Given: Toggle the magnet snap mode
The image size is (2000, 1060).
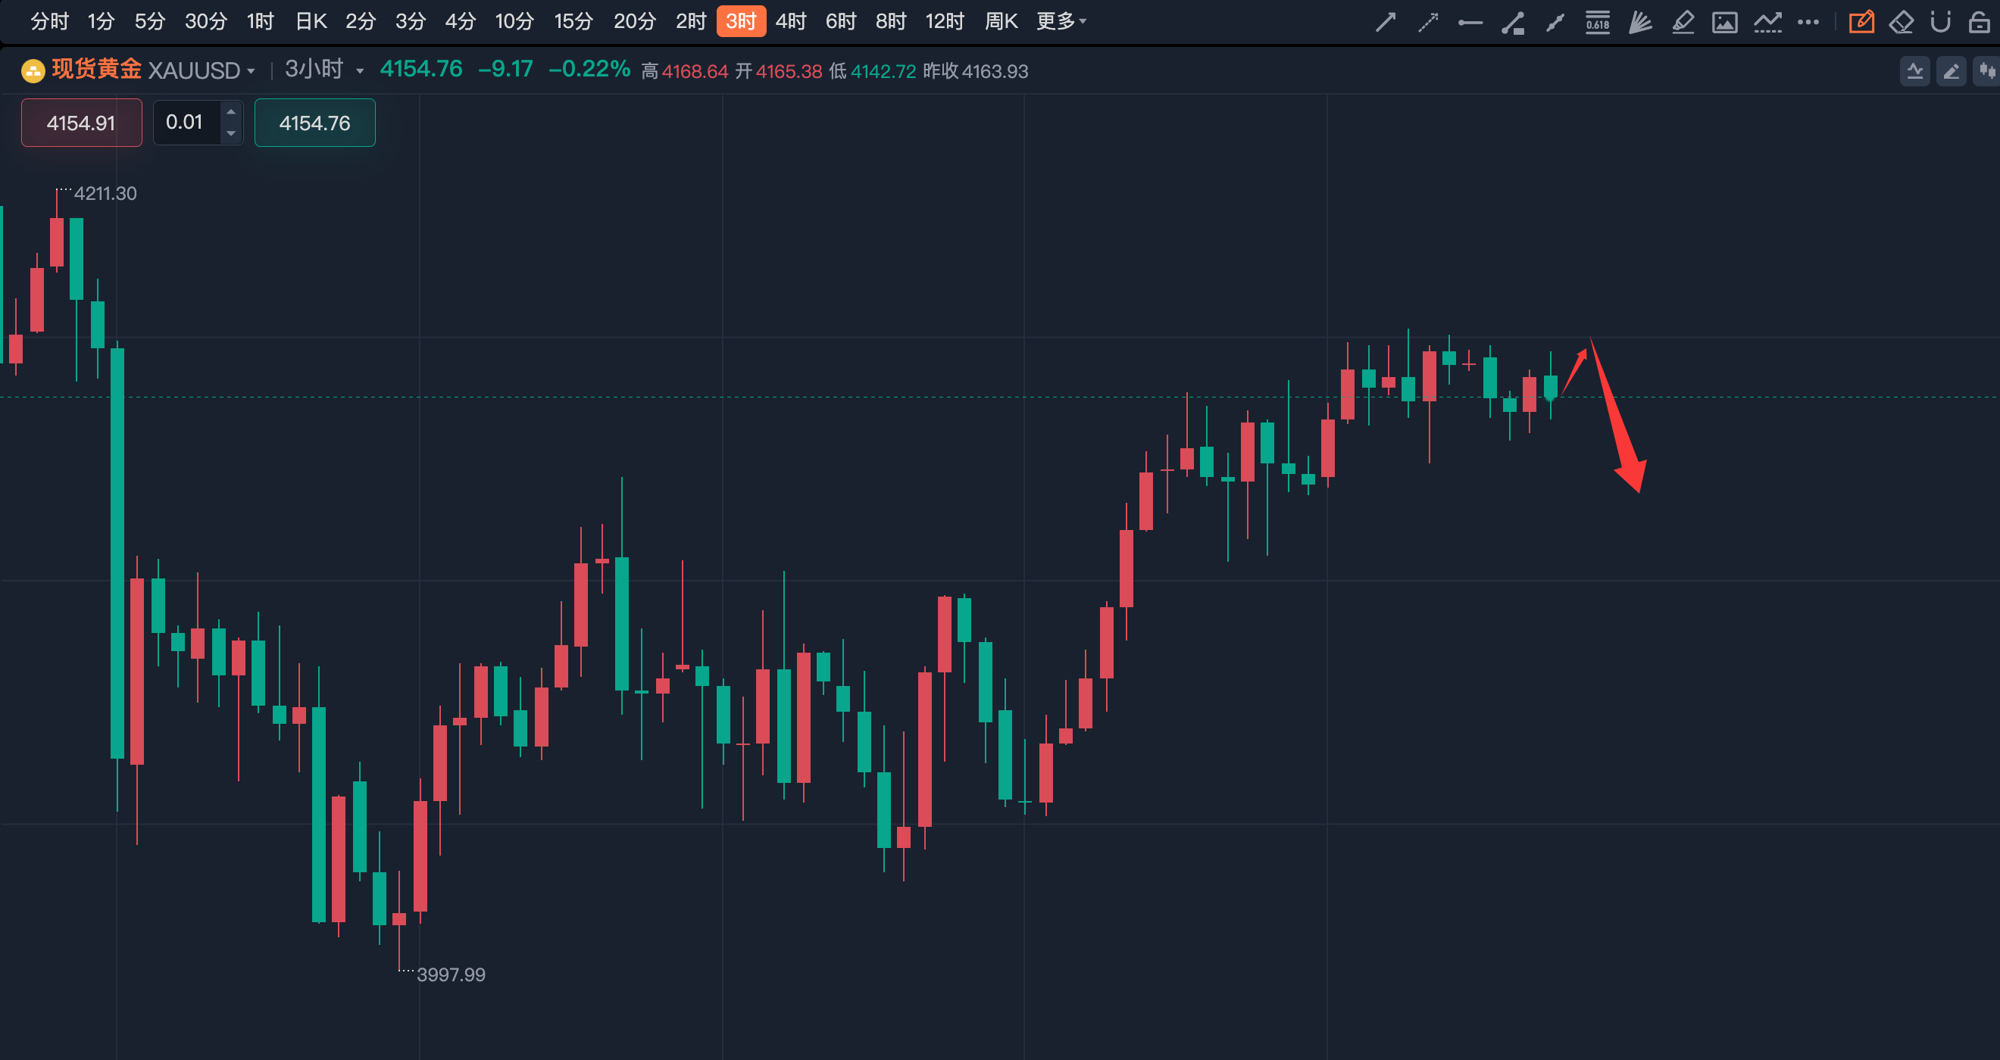Looking at the screenshot, I should coord(1940,23).
